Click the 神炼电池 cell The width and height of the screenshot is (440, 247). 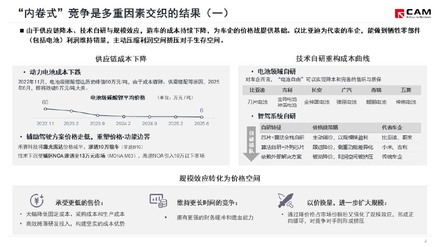[406, 102]
